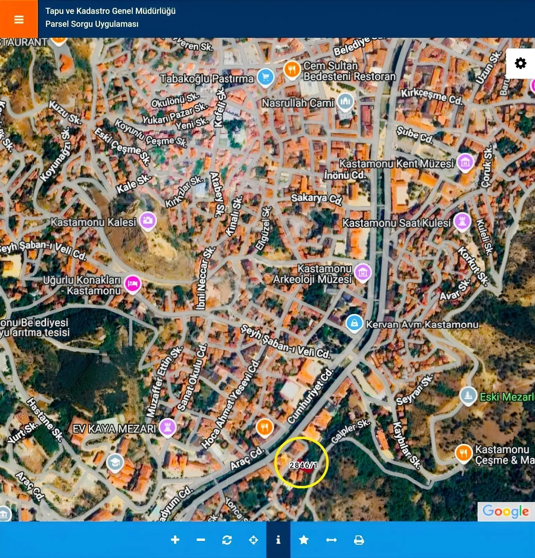The image size is (535, 558).
Task: Click the Şeyh Şaban-ı Veli Cd. label near Kervan Avm
Action: coord(286,343)
